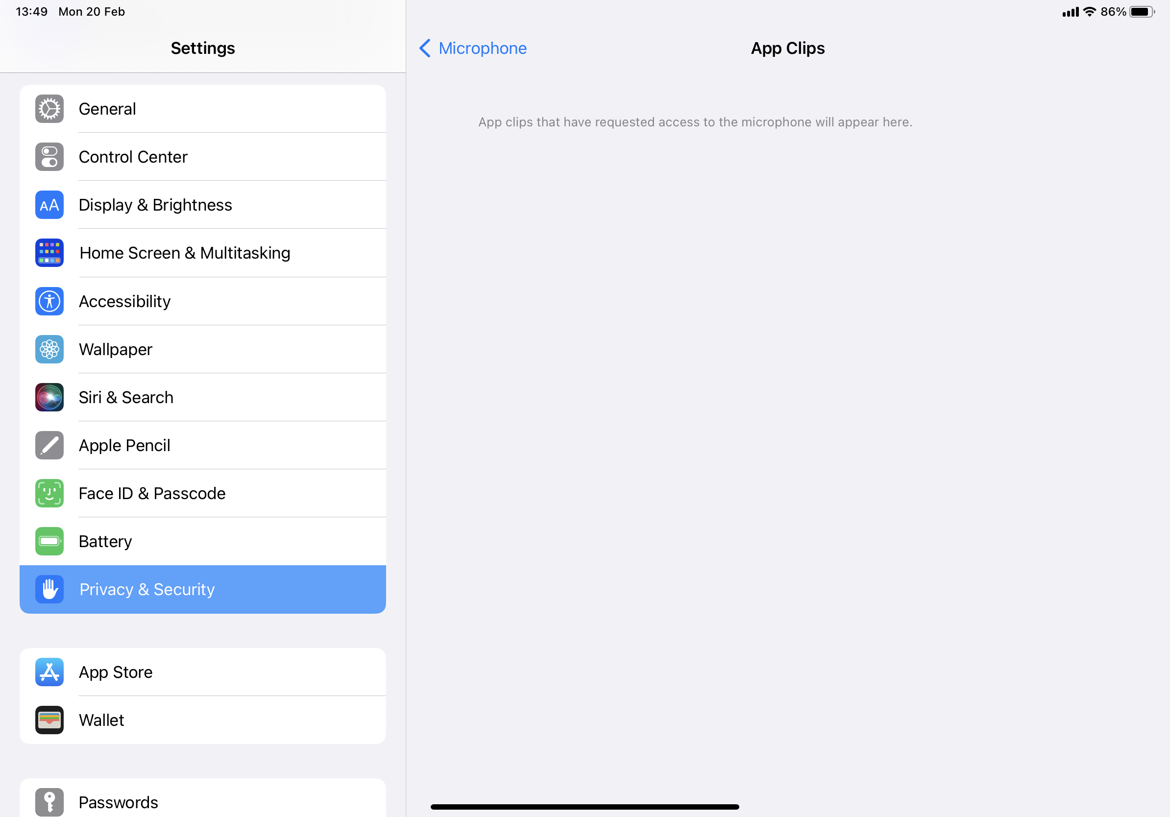
Task: Tap the Wi-Fi status icon
Action: (x=1089, y=12)
